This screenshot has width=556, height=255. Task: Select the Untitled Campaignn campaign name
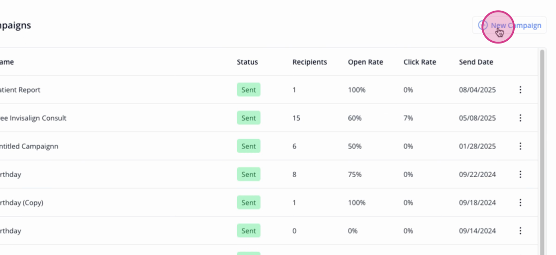point(29,146)
